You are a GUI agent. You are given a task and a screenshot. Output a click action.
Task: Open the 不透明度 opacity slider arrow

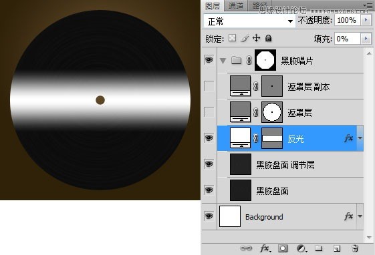point(366,20)
